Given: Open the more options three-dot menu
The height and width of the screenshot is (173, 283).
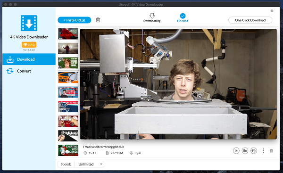Looking at the screenshot, I should point(263,150).
